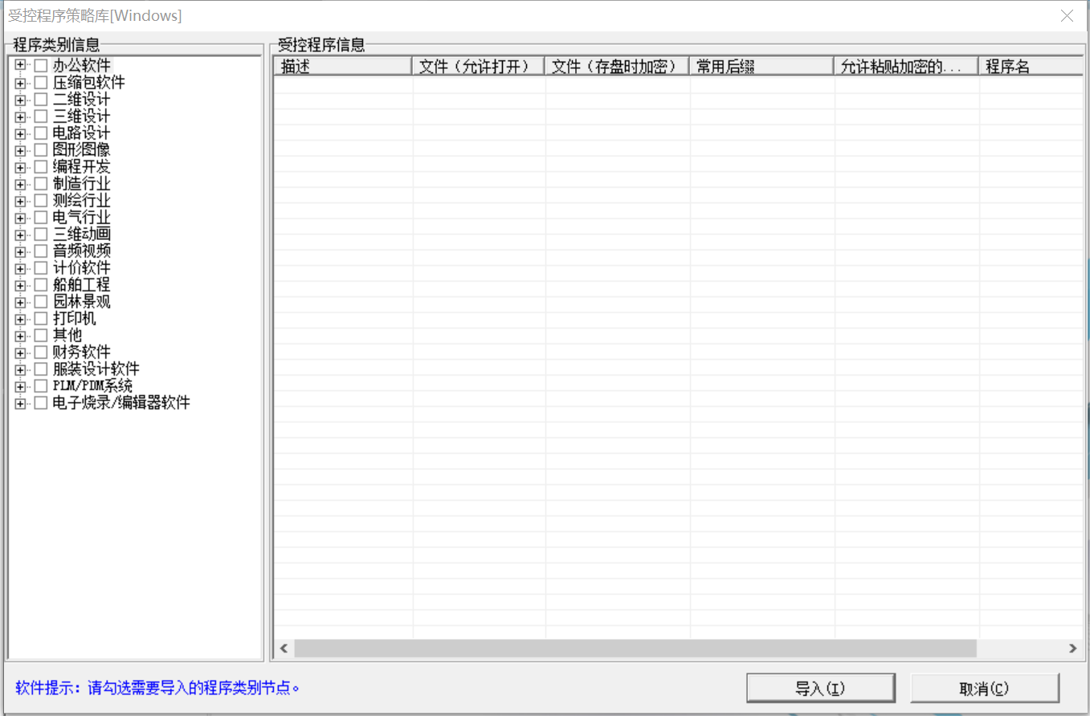Expand the 压缩包软件 tree node

coord(20,83)
